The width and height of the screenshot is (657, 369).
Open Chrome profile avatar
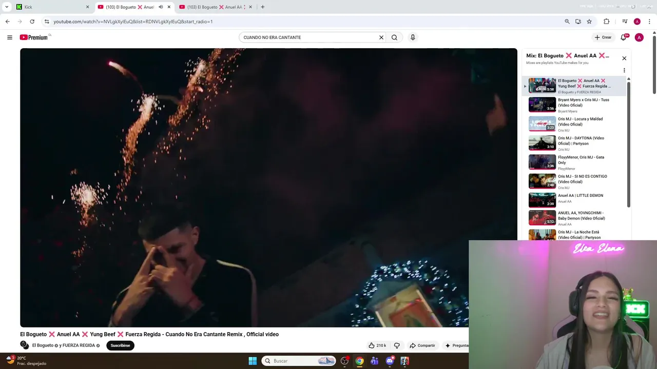(637, 22)
